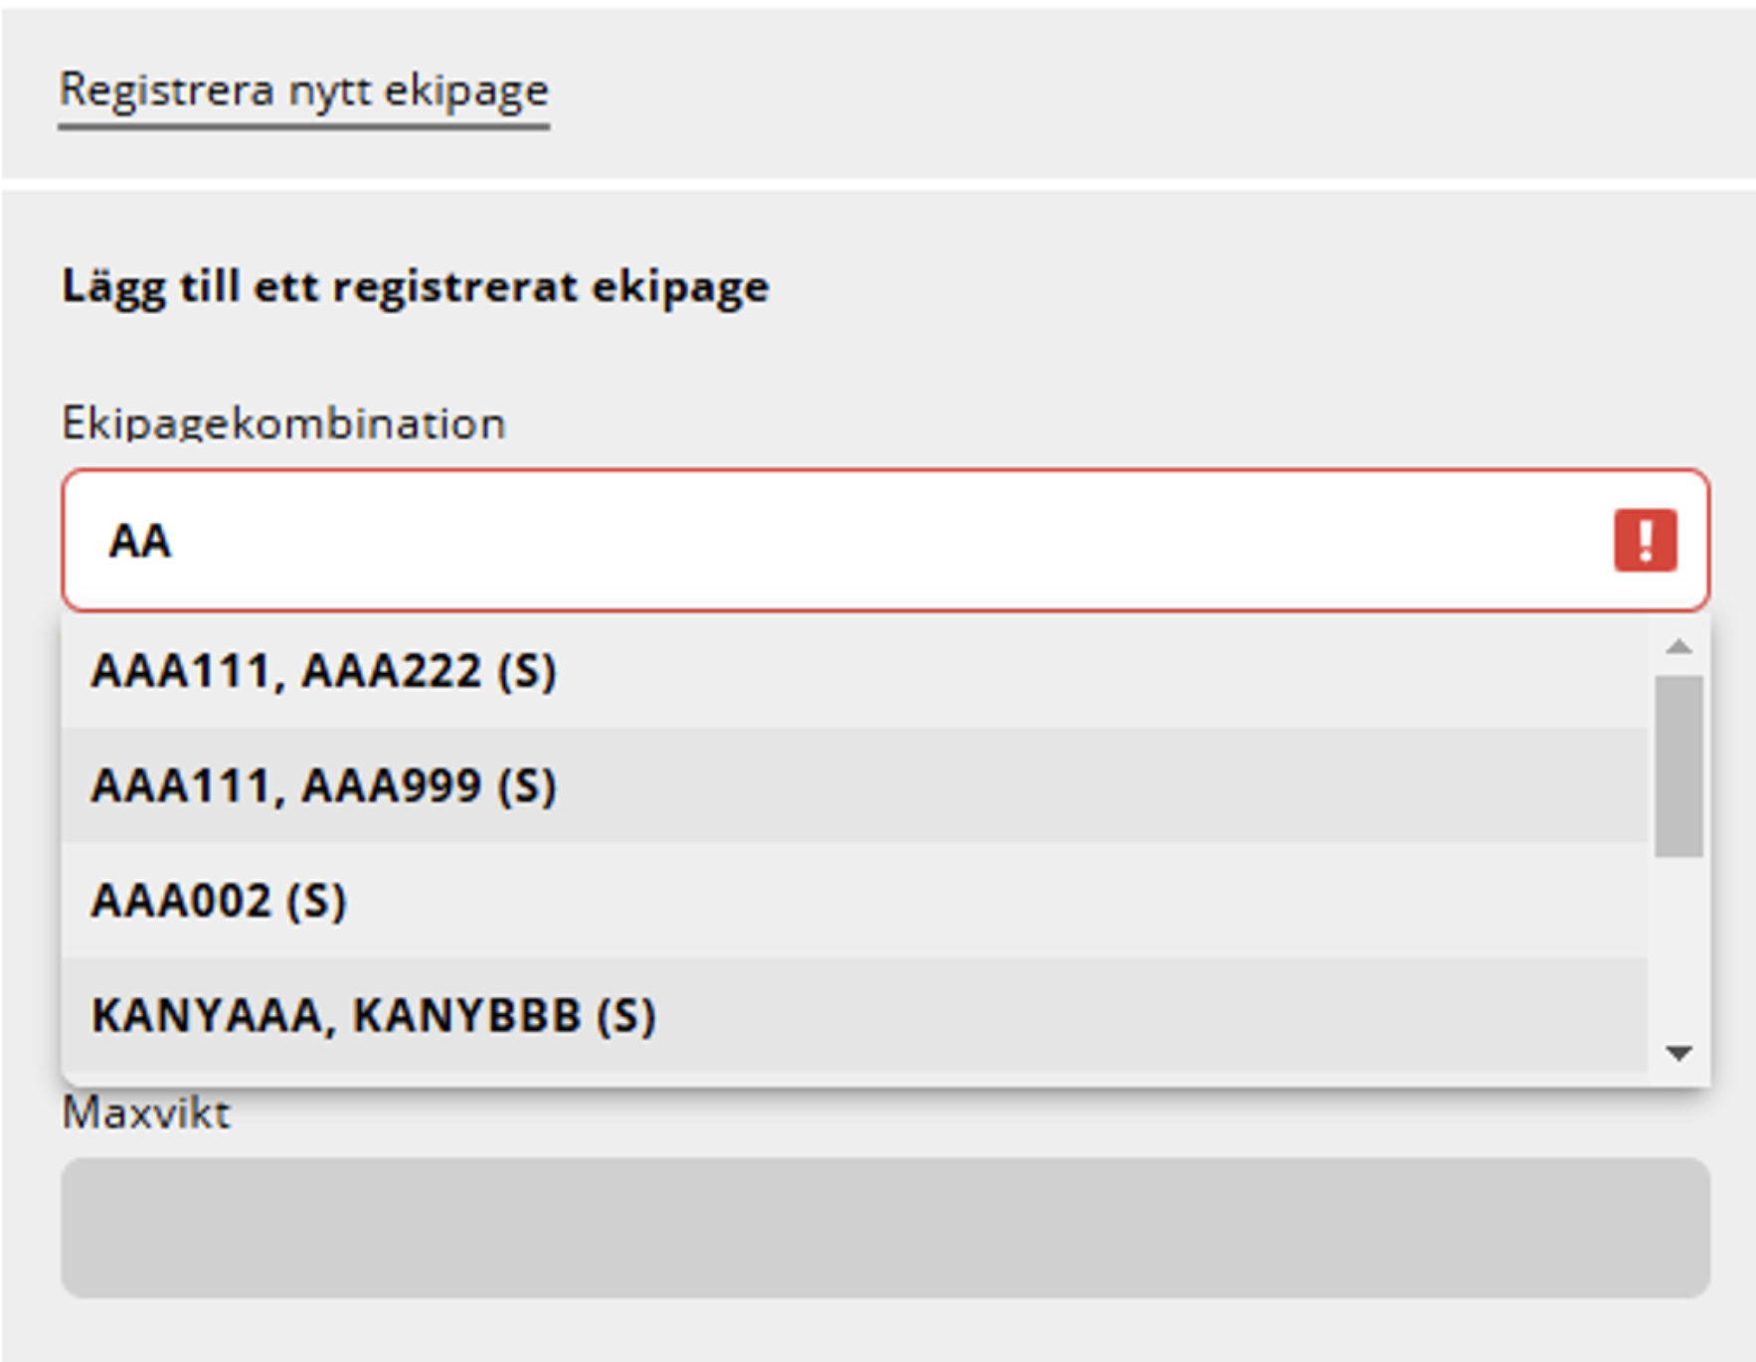Open the Registrera nytt ekipage link

tap(303, 89)
